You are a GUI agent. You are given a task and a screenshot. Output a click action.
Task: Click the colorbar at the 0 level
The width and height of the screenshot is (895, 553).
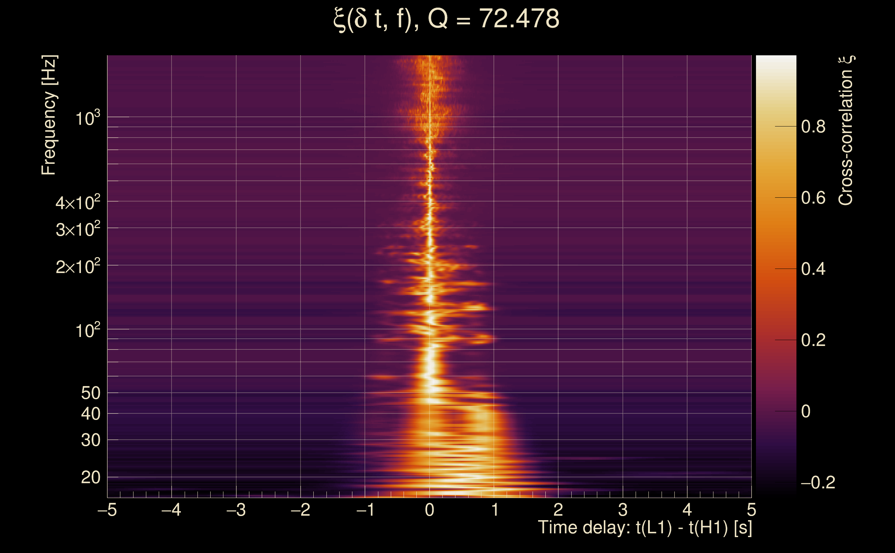776,411
